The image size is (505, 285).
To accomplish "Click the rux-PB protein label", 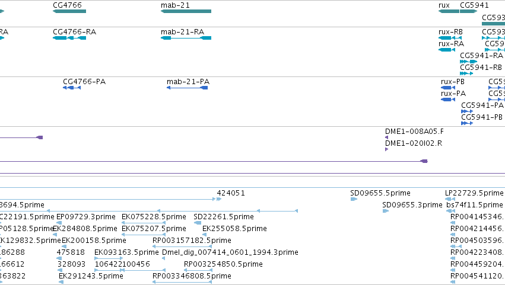I will pos(453,82).
